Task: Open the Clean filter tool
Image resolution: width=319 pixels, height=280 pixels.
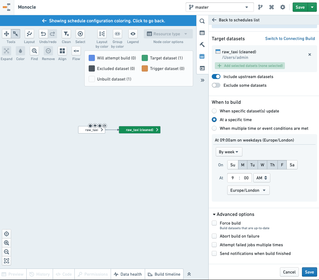Action: click(66, 34)
